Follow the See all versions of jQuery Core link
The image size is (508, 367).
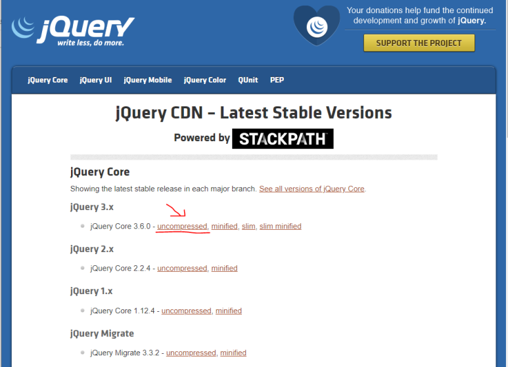tap(312, 188)
